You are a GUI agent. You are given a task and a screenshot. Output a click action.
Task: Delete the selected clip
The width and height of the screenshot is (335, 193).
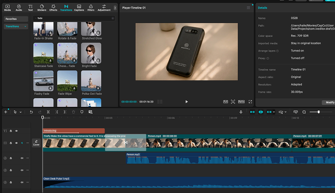pos(73,112)
